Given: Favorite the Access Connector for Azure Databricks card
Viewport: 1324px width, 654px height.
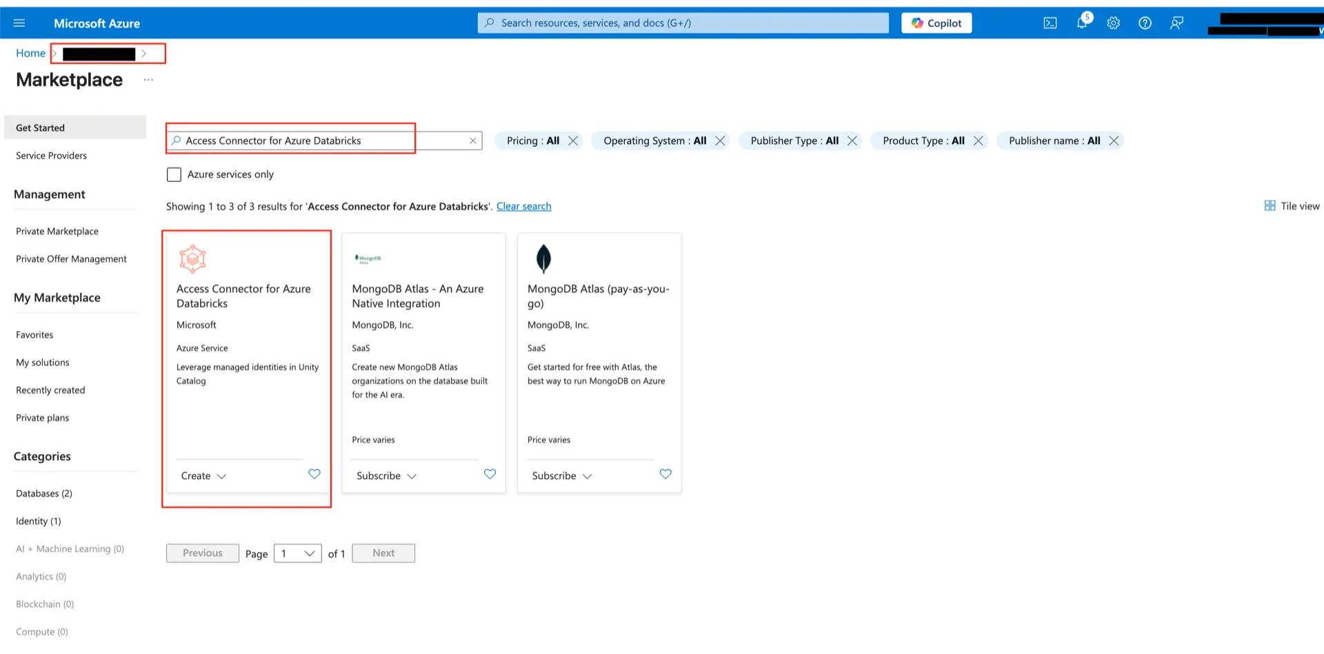Looking at the screenshot, I should [x=314, y=474].
